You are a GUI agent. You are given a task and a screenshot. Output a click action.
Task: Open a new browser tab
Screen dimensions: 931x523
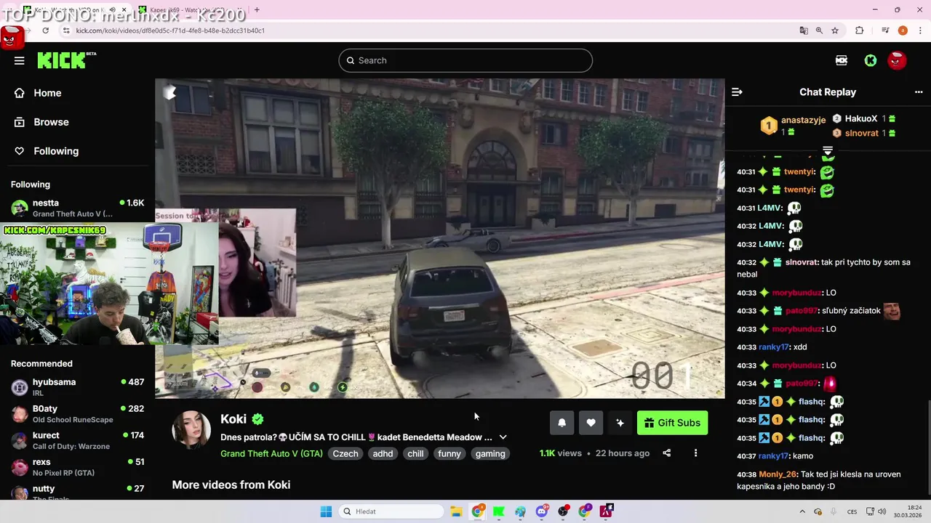pos(257,10)
